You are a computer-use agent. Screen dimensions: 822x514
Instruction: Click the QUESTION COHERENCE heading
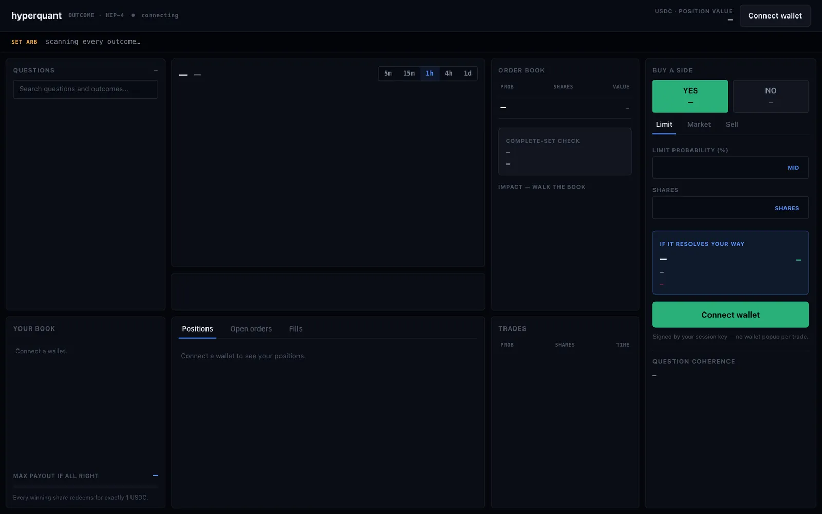coord(694,362)
